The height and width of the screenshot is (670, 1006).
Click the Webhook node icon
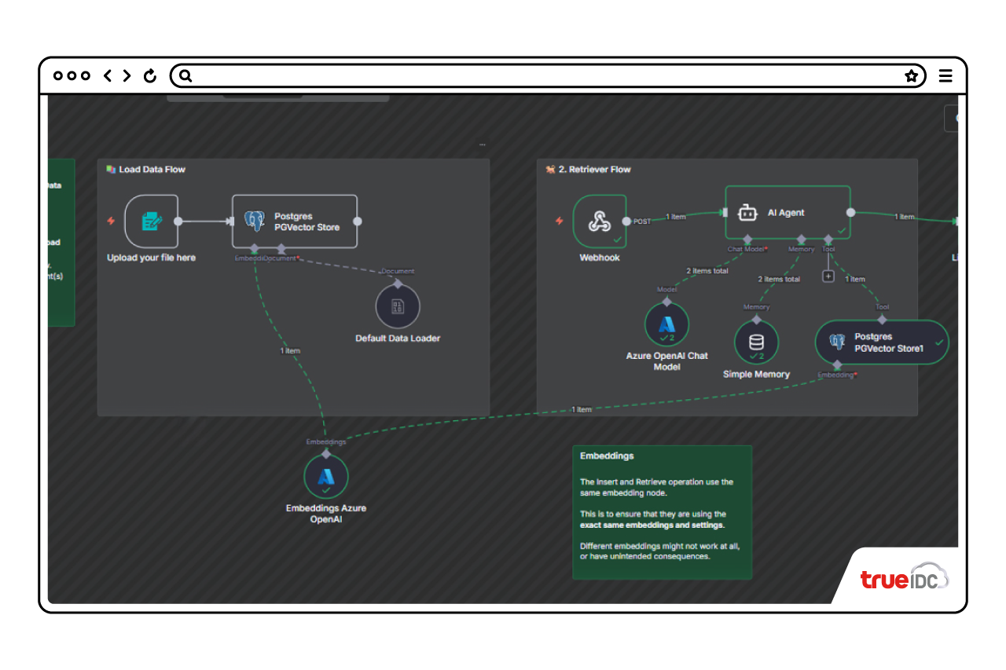(599, 222)
